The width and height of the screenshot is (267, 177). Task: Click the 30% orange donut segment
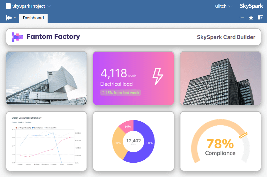point(118,143)
